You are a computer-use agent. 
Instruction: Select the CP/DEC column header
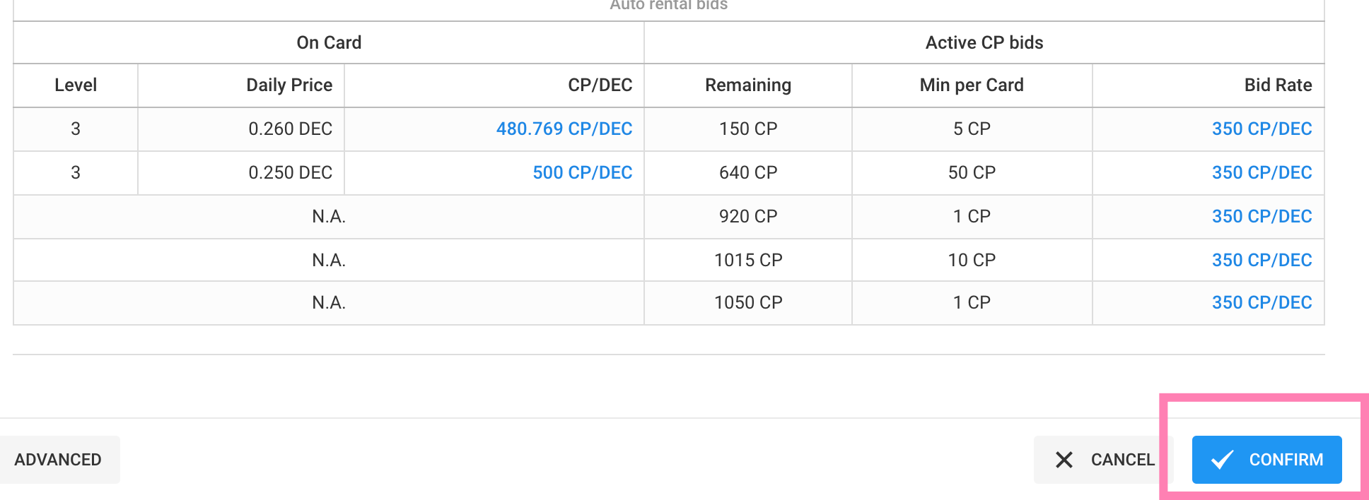click(x=600, y=85)
